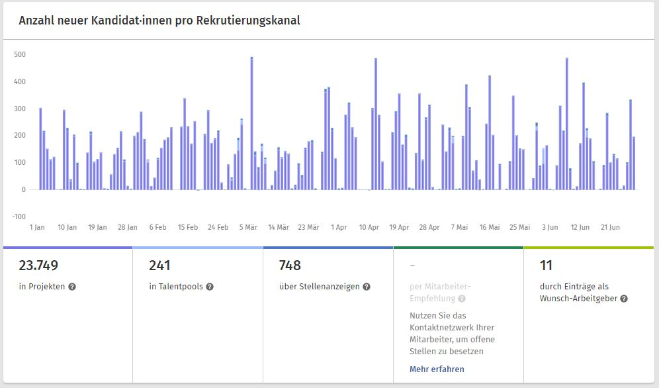This screenshot has height=388, width=659.
Task: Open help tooltip for 'über Stellenanzeigen'
Action: pos(367,287)
